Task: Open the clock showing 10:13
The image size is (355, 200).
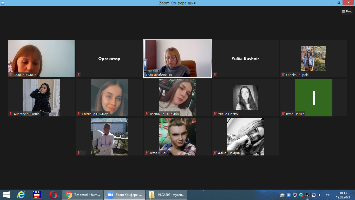Action: (x=343, y=195)
